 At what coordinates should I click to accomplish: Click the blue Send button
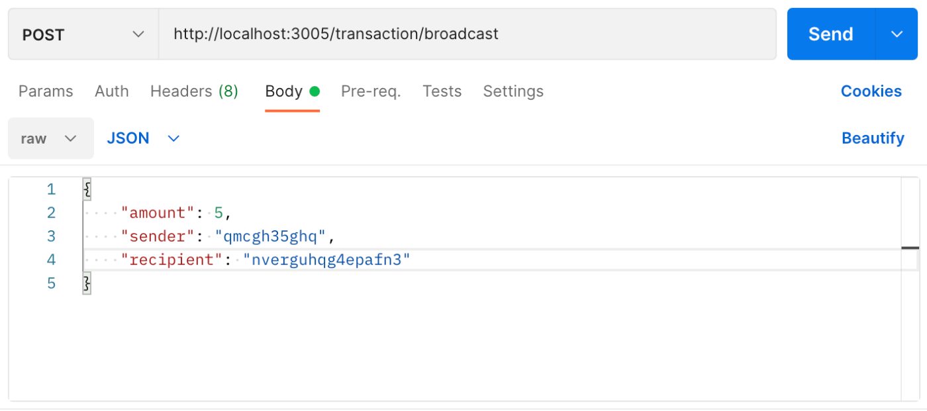pos(830,34)
